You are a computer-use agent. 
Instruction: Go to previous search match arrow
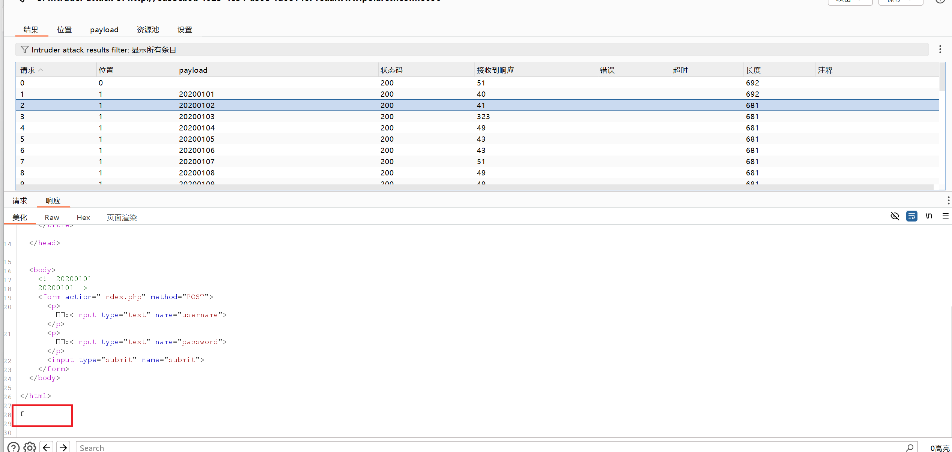tap(47, 448)
